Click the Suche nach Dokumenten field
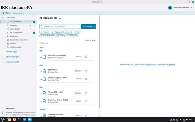This screenshot has width=195, height=122. [60, 26]
